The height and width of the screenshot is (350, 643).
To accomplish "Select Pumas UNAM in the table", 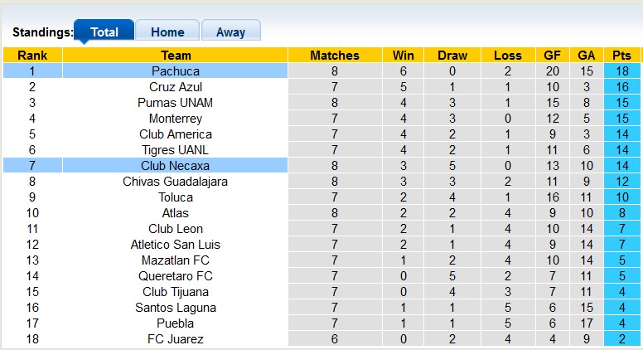I will pos(176,103).
